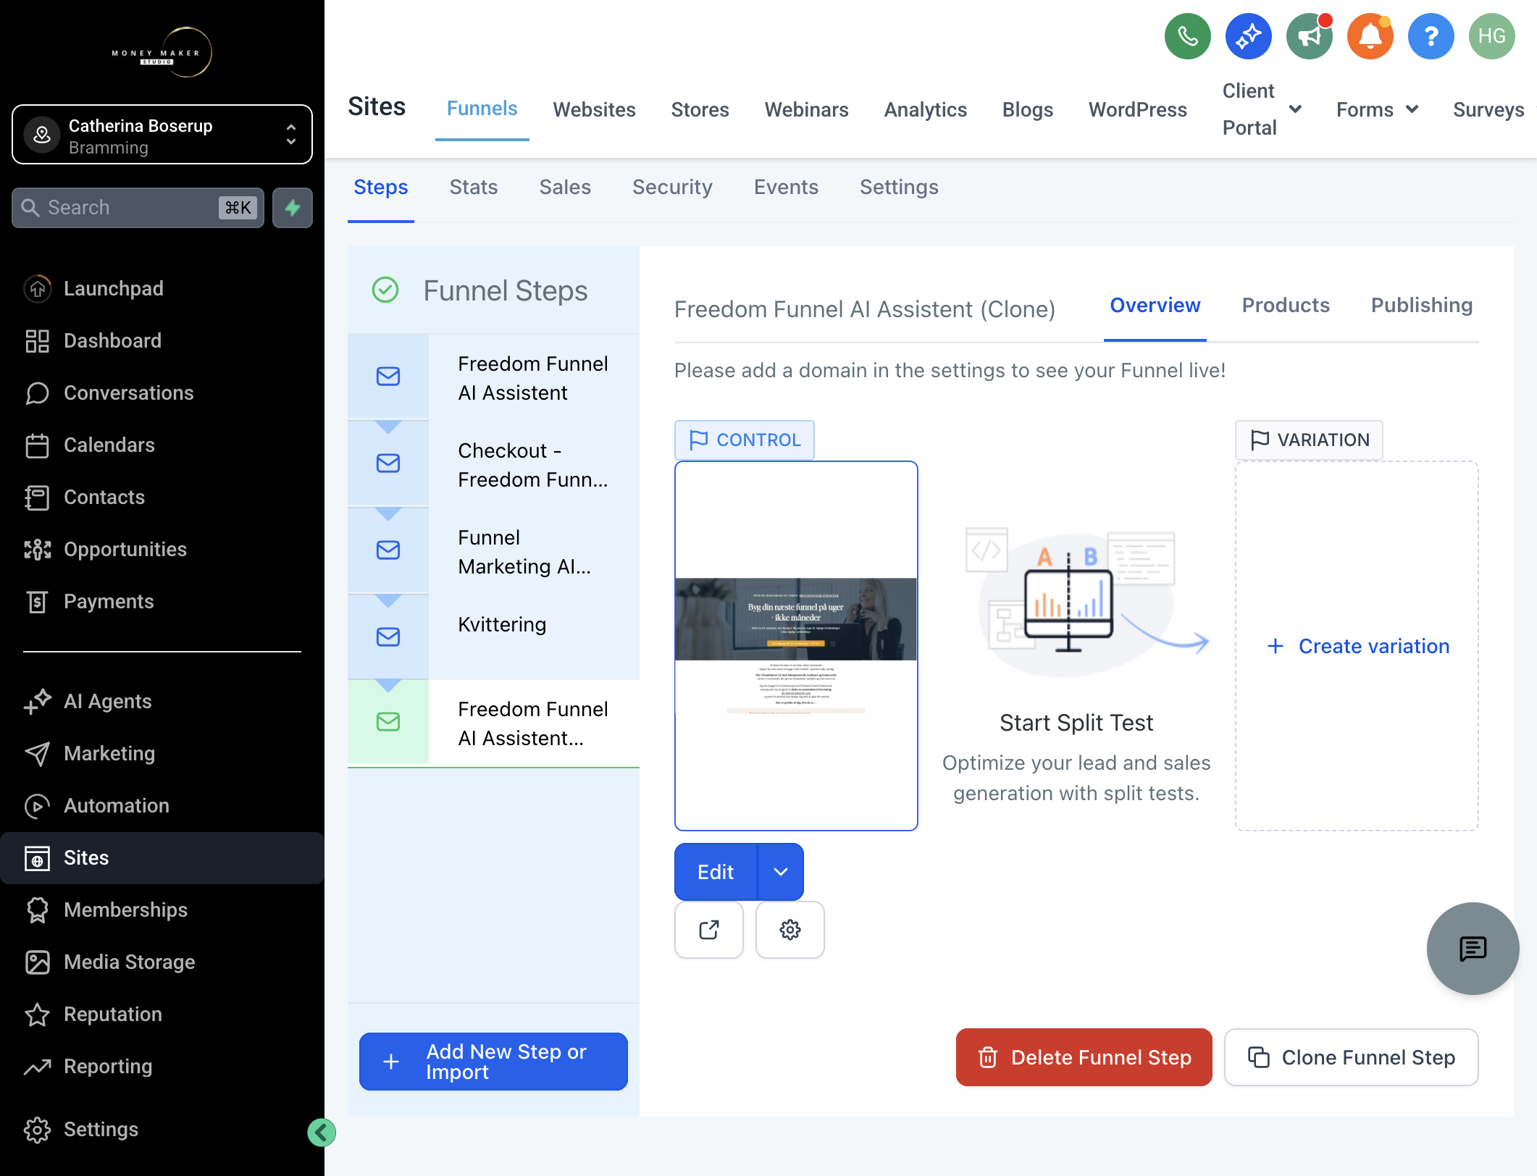Open the orange bell notifications icon

(x=1370, y=36)
